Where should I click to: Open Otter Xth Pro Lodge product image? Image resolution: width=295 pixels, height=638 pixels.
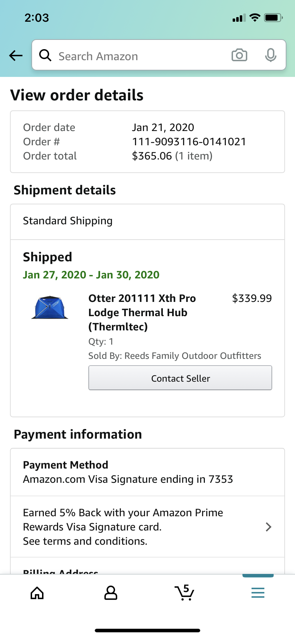click(x=50, y=307)
